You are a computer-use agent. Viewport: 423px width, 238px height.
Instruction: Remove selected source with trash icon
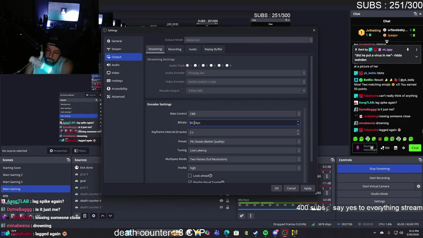click(x=85, y=216)
